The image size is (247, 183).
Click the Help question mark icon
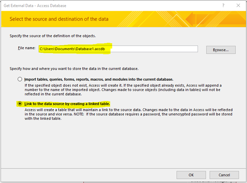tap(223, 6)
